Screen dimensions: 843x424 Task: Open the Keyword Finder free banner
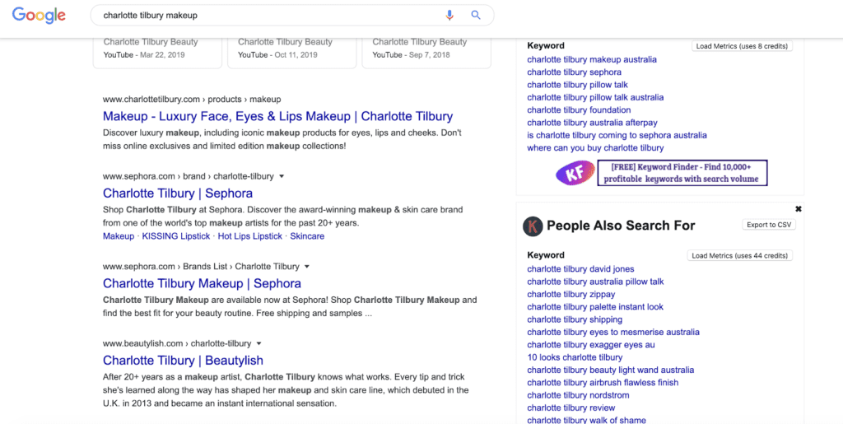coord(682,173)
